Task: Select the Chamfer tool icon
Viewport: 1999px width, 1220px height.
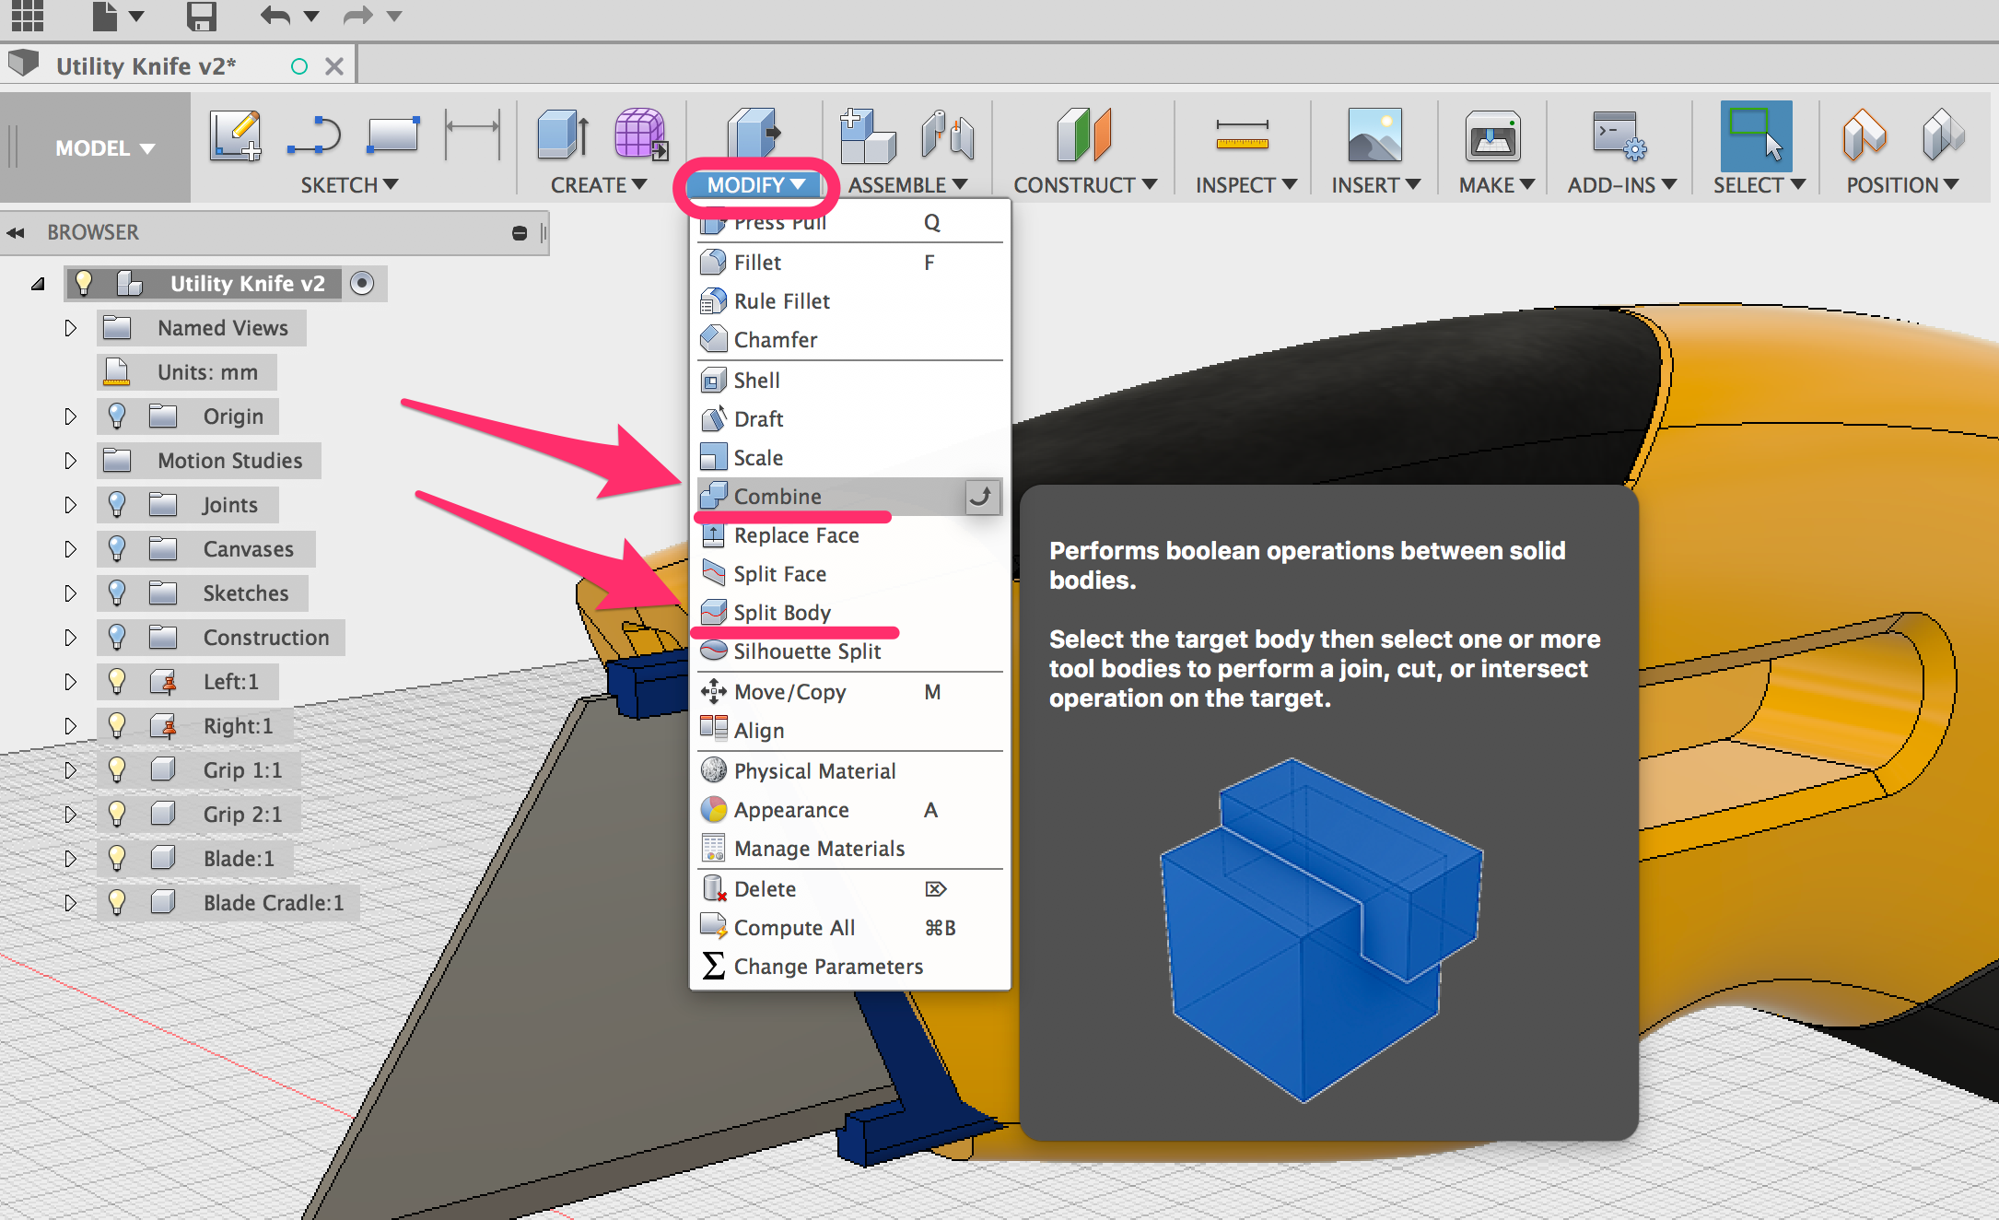Action: point(714,340)
